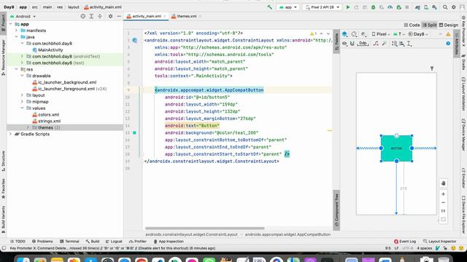This screenshot has width=467, height=262.
Task: Expand the layout folder
Action: pyautogui.click(x=22, y=95)
